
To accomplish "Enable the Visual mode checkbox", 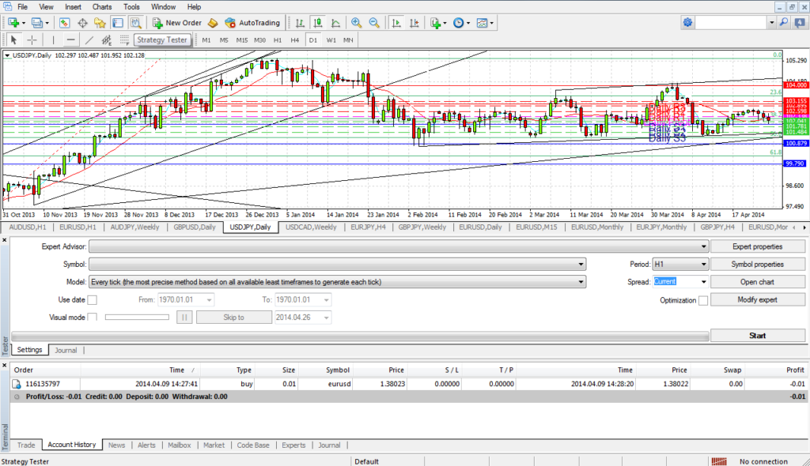I will tap(92, 318).
